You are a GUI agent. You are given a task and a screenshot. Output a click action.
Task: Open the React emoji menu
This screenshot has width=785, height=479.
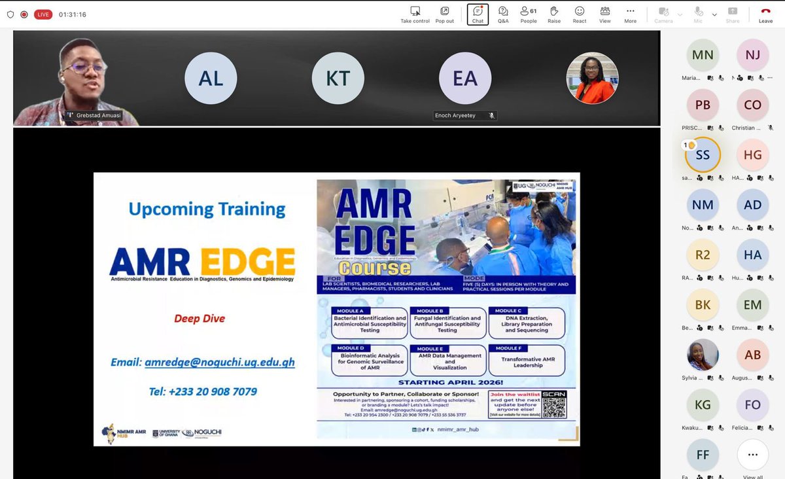click(x=580, y=14)
